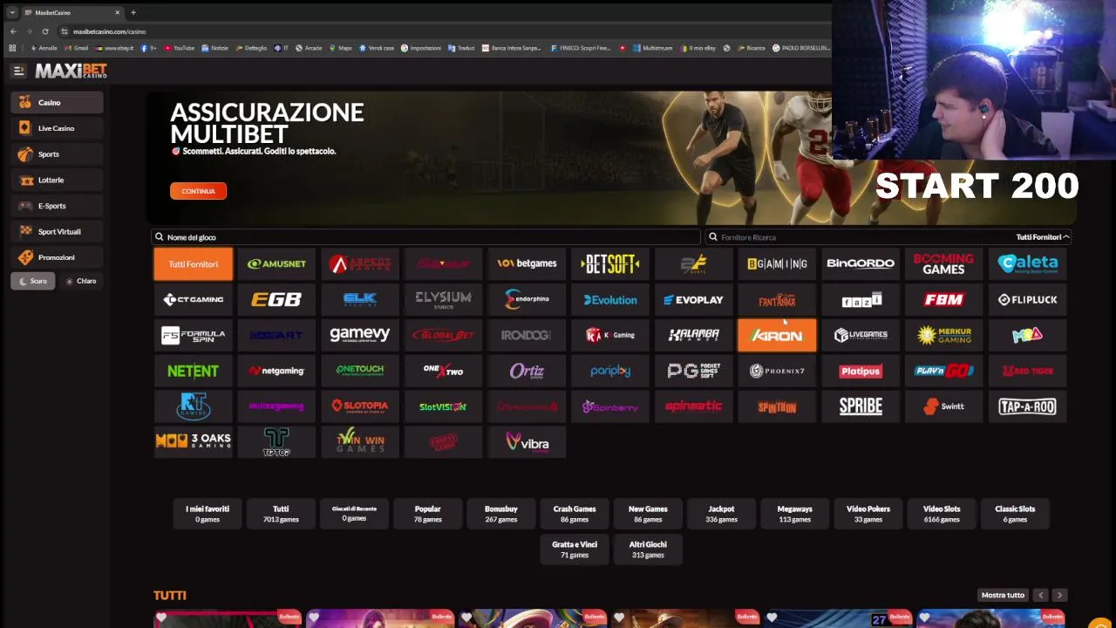This screenshot has height=628, width=1116.
Task: Open the Tutti 7013 games category
Action: [x=281, y=514]
